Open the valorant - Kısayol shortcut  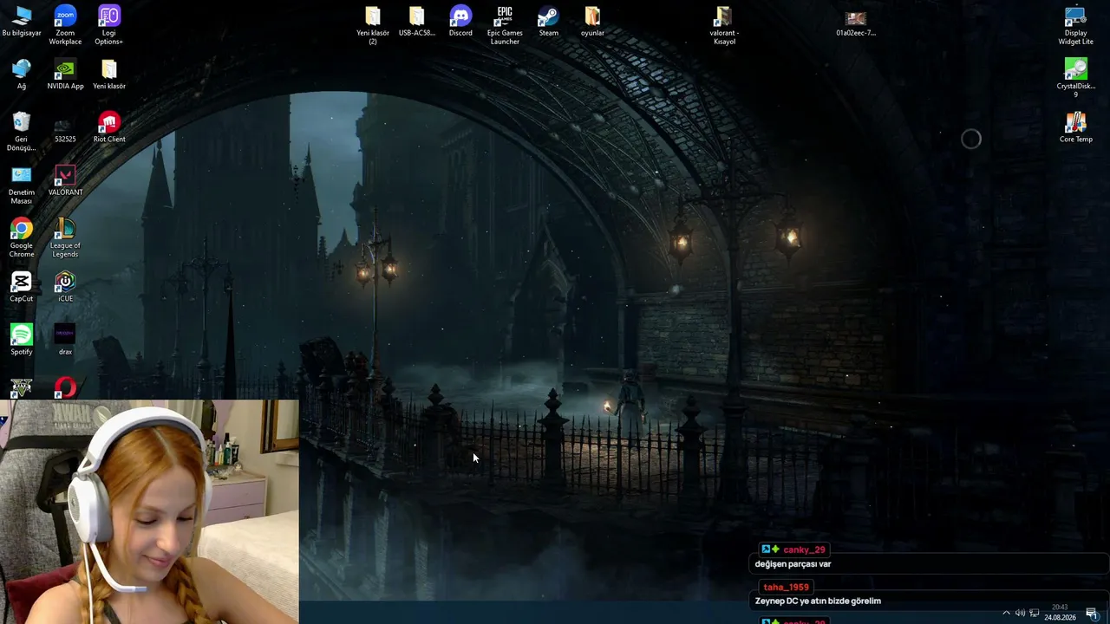pos(724,25)
